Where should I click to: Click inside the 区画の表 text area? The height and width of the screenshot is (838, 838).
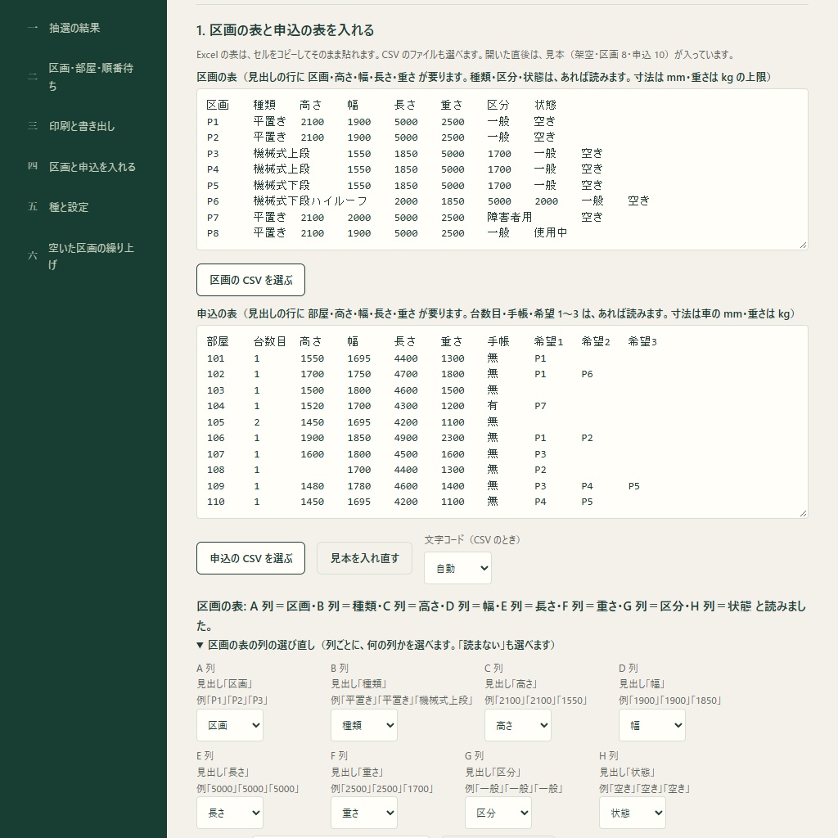coord(502,169)
